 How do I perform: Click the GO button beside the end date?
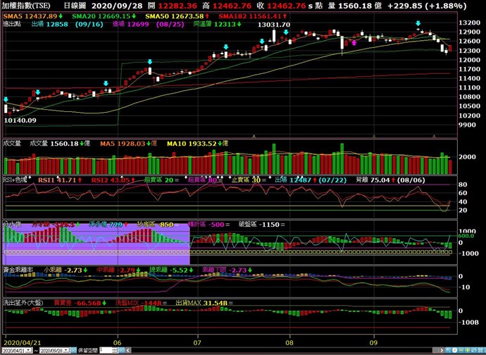pos(73,350)
